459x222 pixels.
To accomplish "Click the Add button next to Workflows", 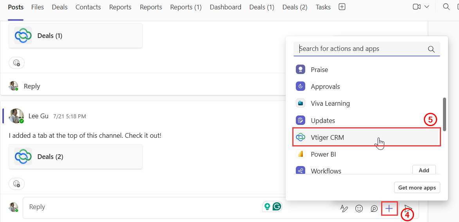I will pyautogui.click(x=424, y=170).
